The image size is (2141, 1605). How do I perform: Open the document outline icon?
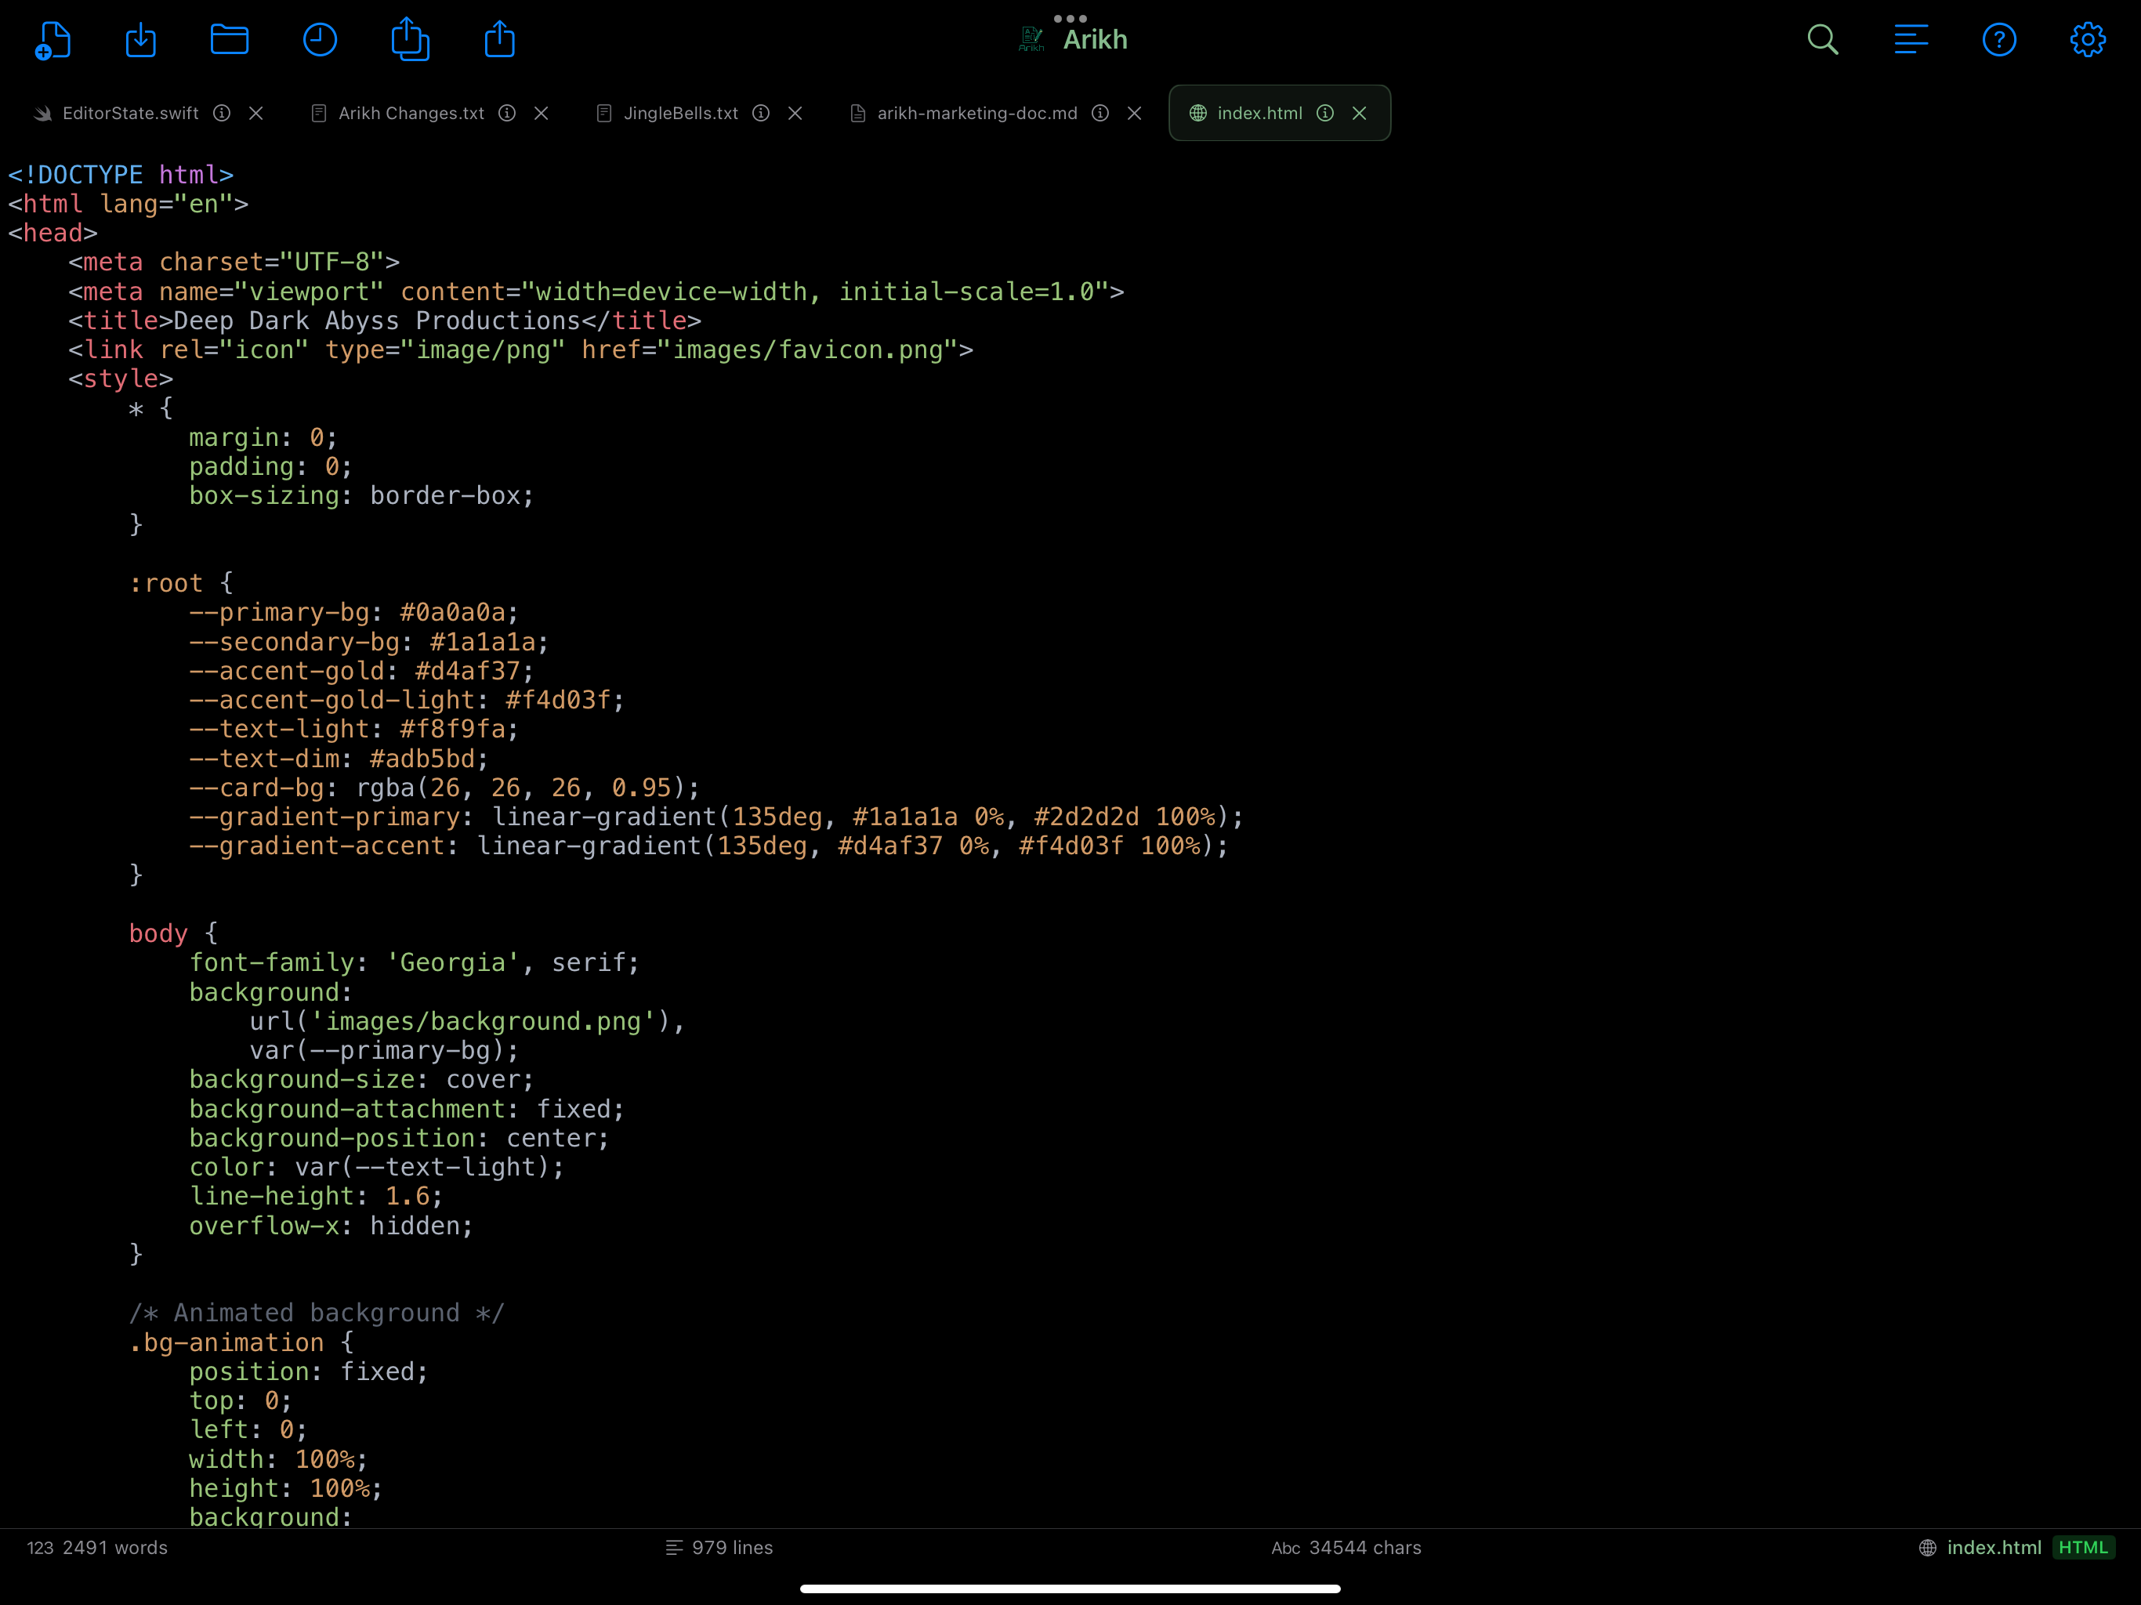pyautogui.click(x=1911, y=40)
